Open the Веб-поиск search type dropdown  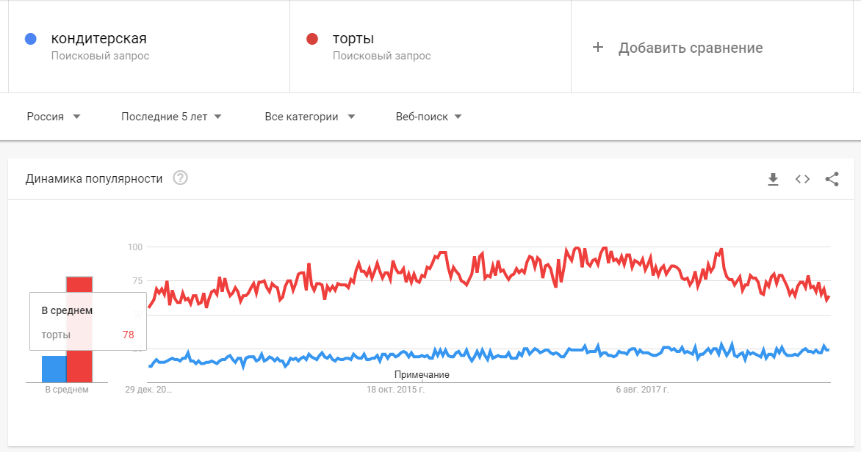coord(429,116)
